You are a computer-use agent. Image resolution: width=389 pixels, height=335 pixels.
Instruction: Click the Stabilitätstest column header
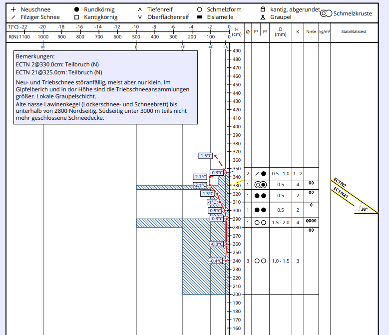[x=354, y=31]
